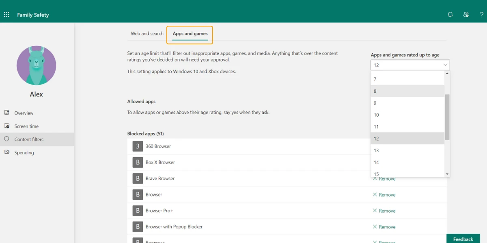Select the Apps and games tab
The height and width of the screenshot is (243, 487).
[x=190, y=34]
